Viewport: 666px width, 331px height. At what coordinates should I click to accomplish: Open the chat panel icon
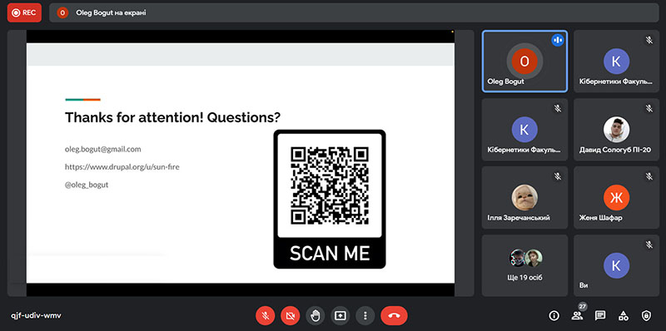pyautogui.click(x=600, y=316)
